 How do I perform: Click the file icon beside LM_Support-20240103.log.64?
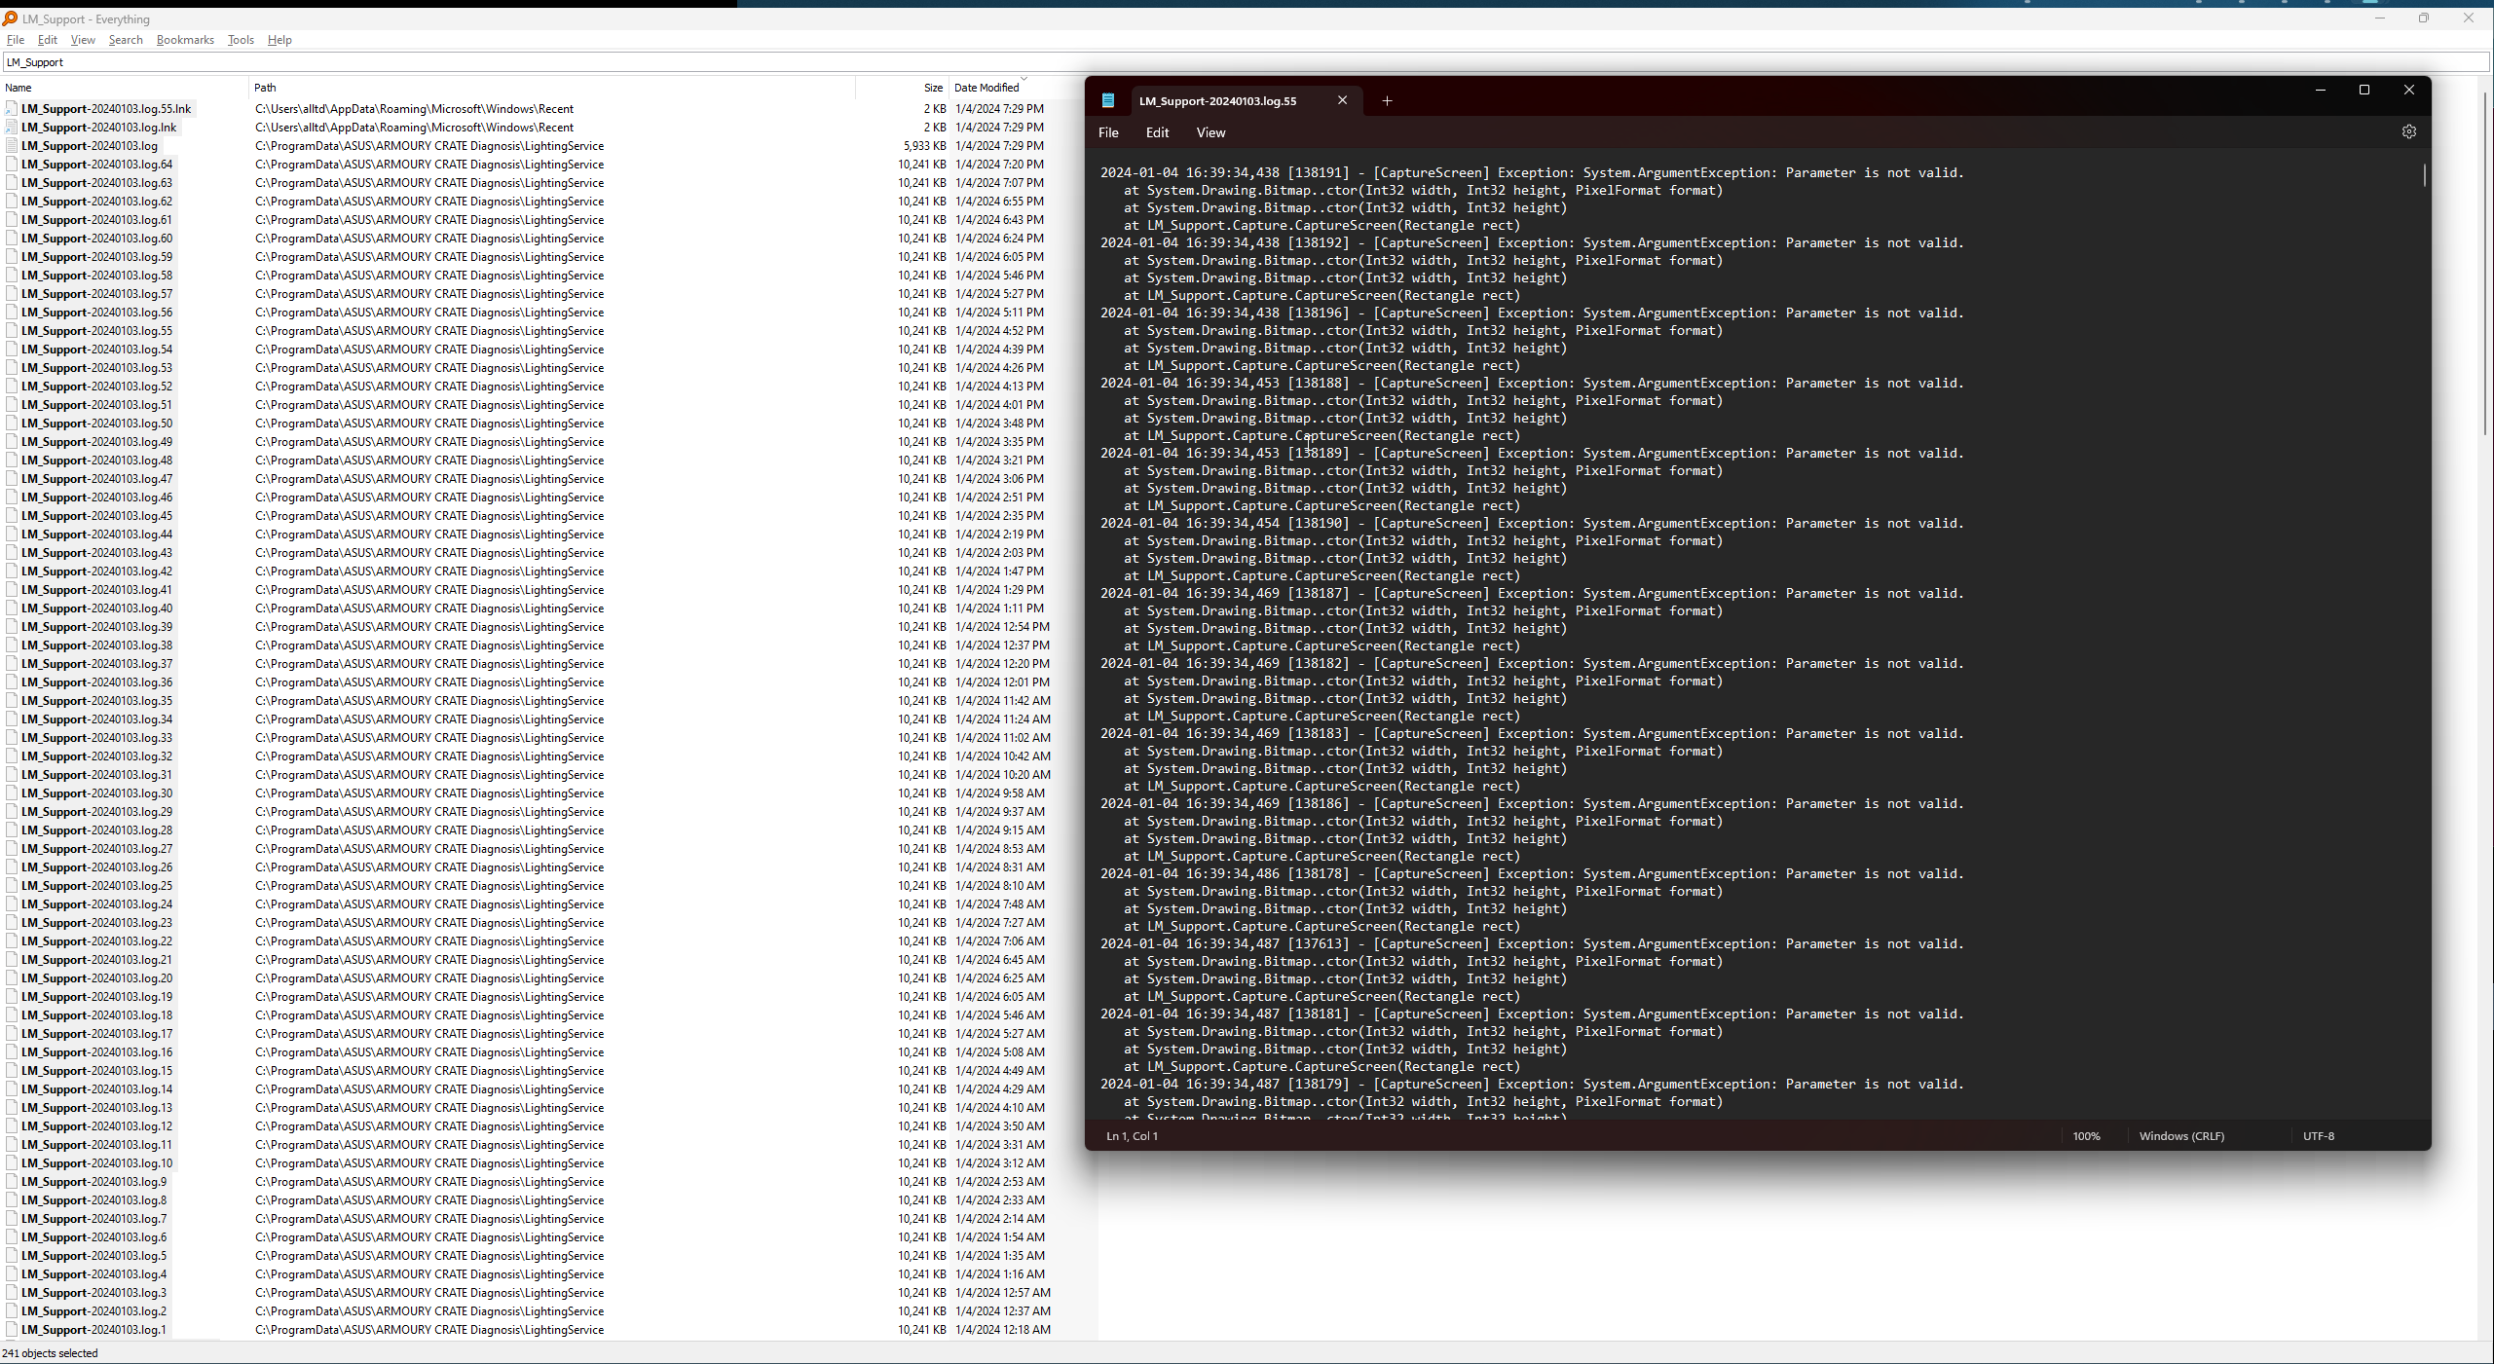[10, 164]
